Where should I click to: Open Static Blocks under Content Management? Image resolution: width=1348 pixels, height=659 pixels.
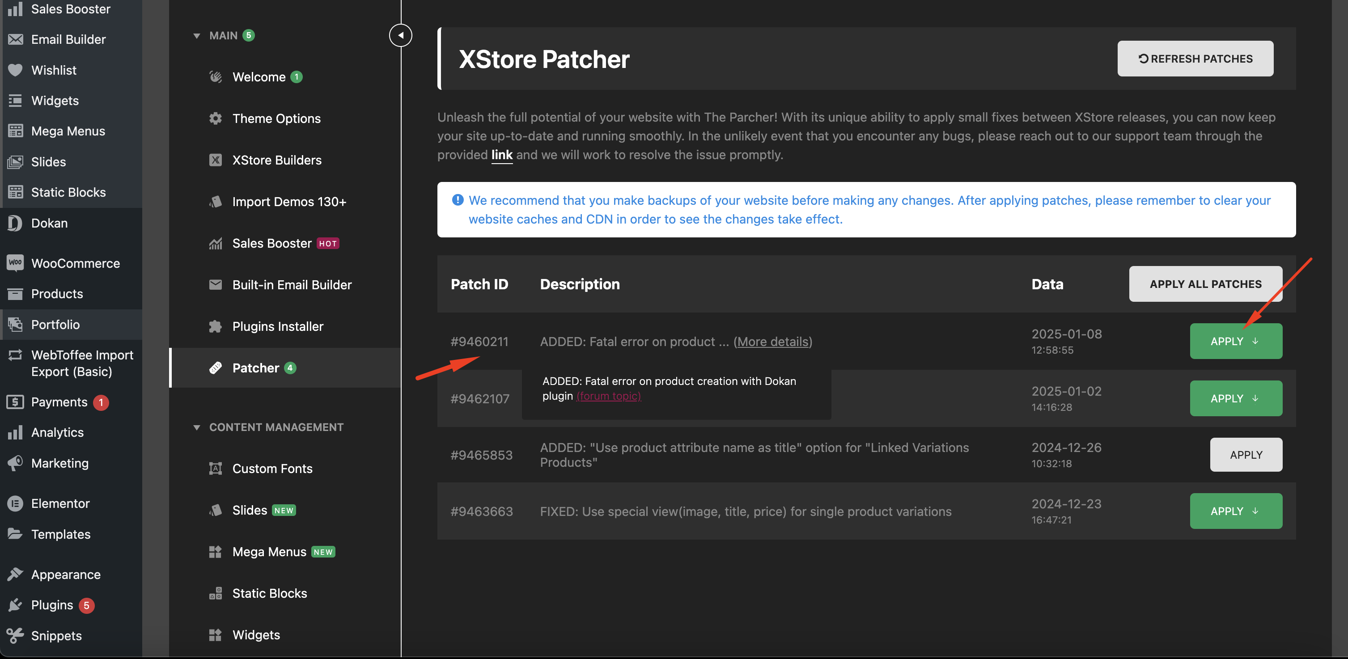(285, 593)
